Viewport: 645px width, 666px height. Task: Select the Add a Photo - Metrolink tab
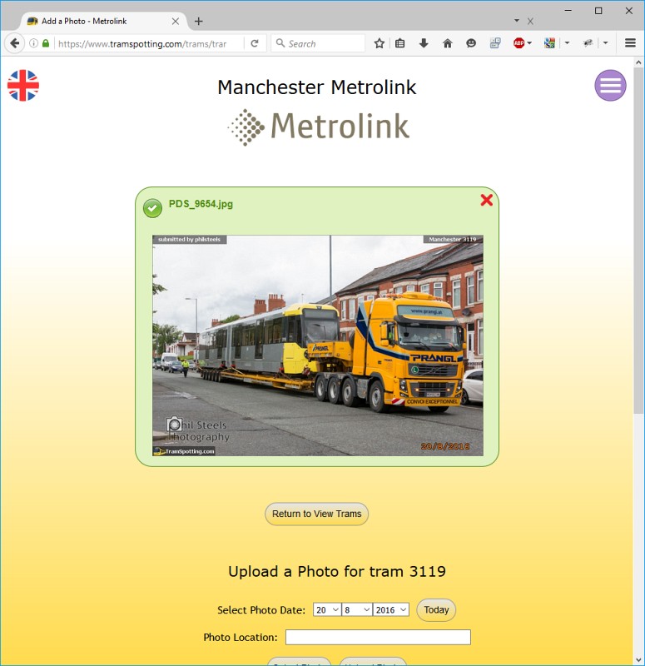(102, 22)
